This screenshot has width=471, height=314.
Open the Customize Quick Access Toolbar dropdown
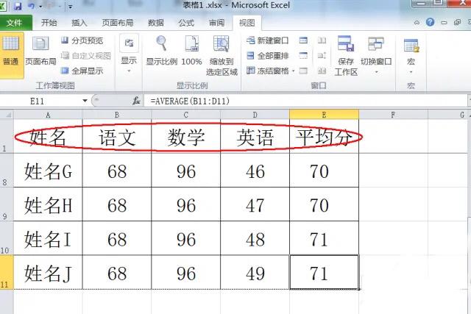[70, 7]
